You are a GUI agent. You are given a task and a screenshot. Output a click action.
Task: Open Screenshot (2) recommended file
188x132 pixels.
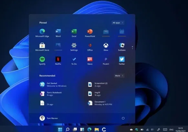pos(98,85)
